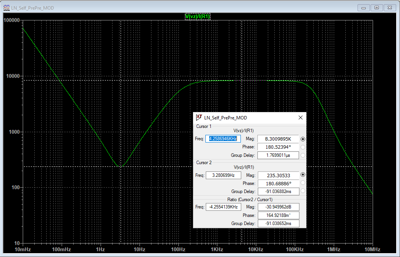Minimize the LN_Self_PrePre_MOD plot window
Image resolution: width=400 pixels, height=257 pixels.
(x=364, y=8)
